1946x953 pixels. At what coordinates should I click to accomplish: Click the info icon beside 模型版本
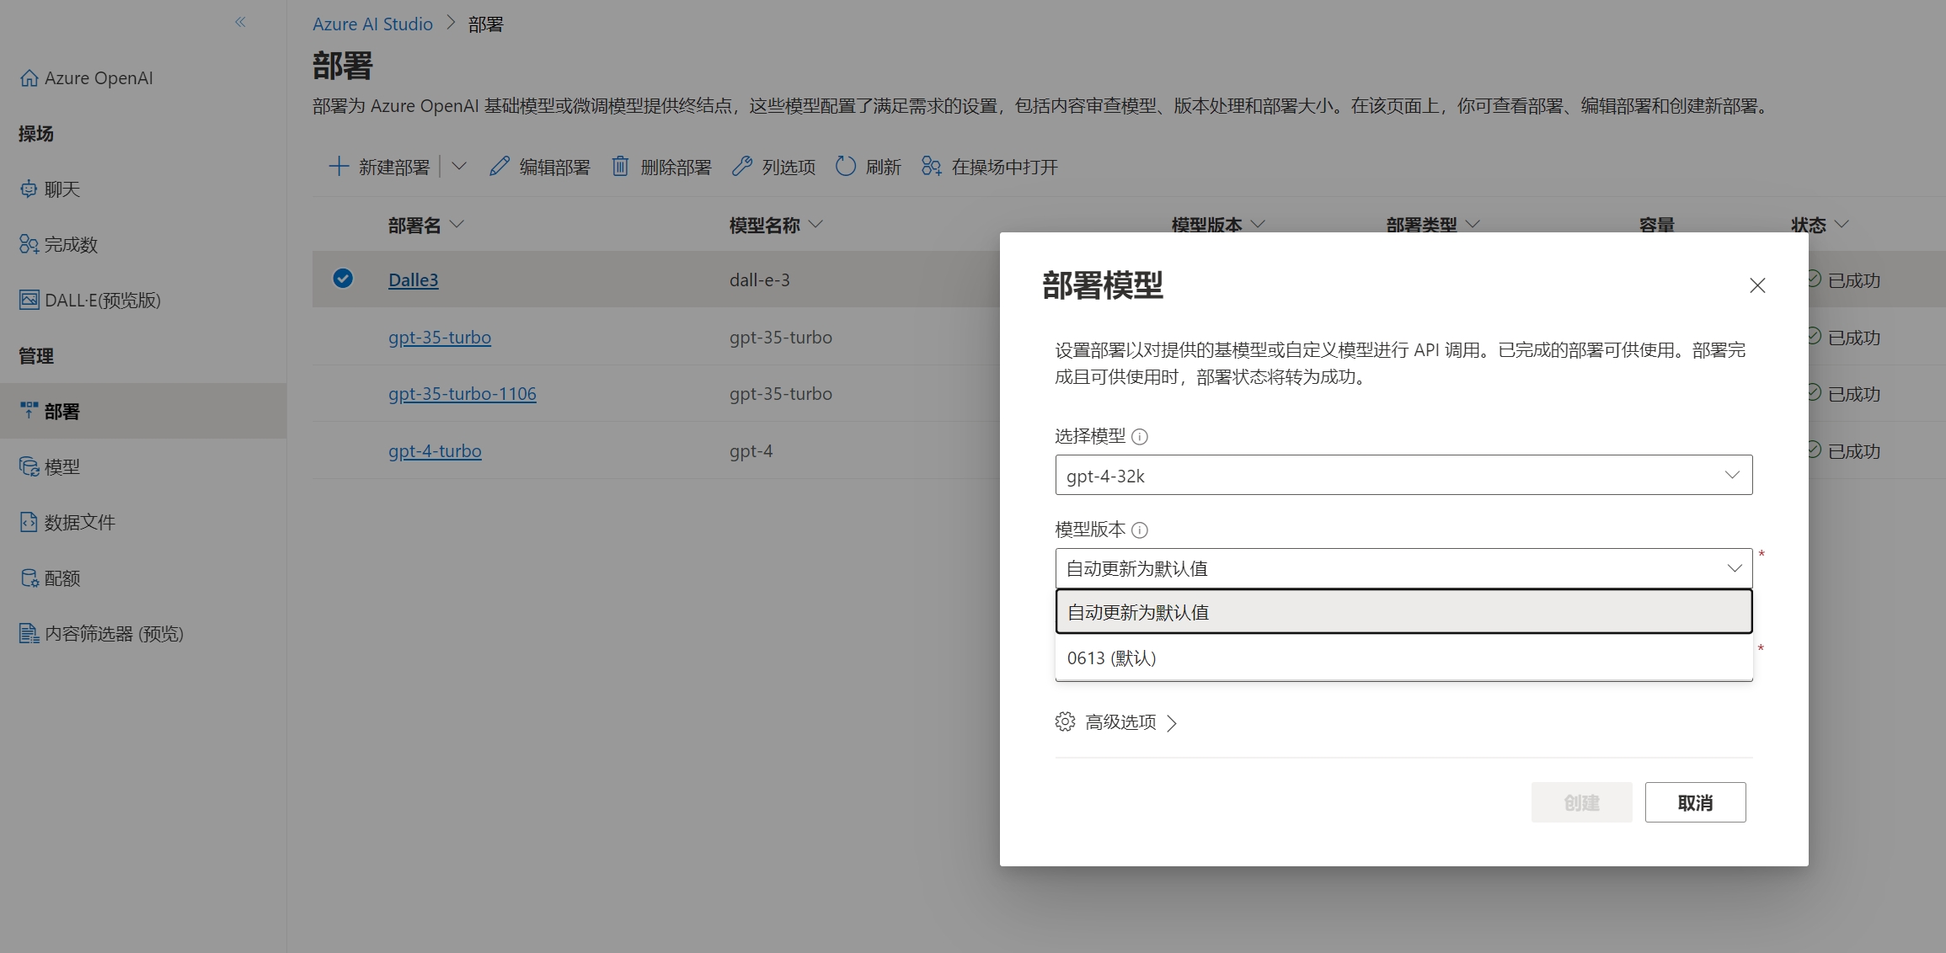pyautogui.click(x=1140, y=530)
